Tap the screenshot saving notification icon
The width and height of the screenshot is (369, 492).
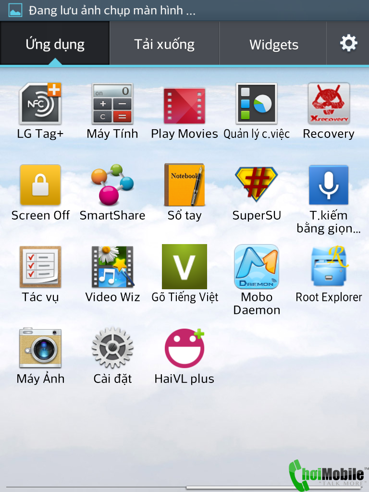(x=15, y=11)
